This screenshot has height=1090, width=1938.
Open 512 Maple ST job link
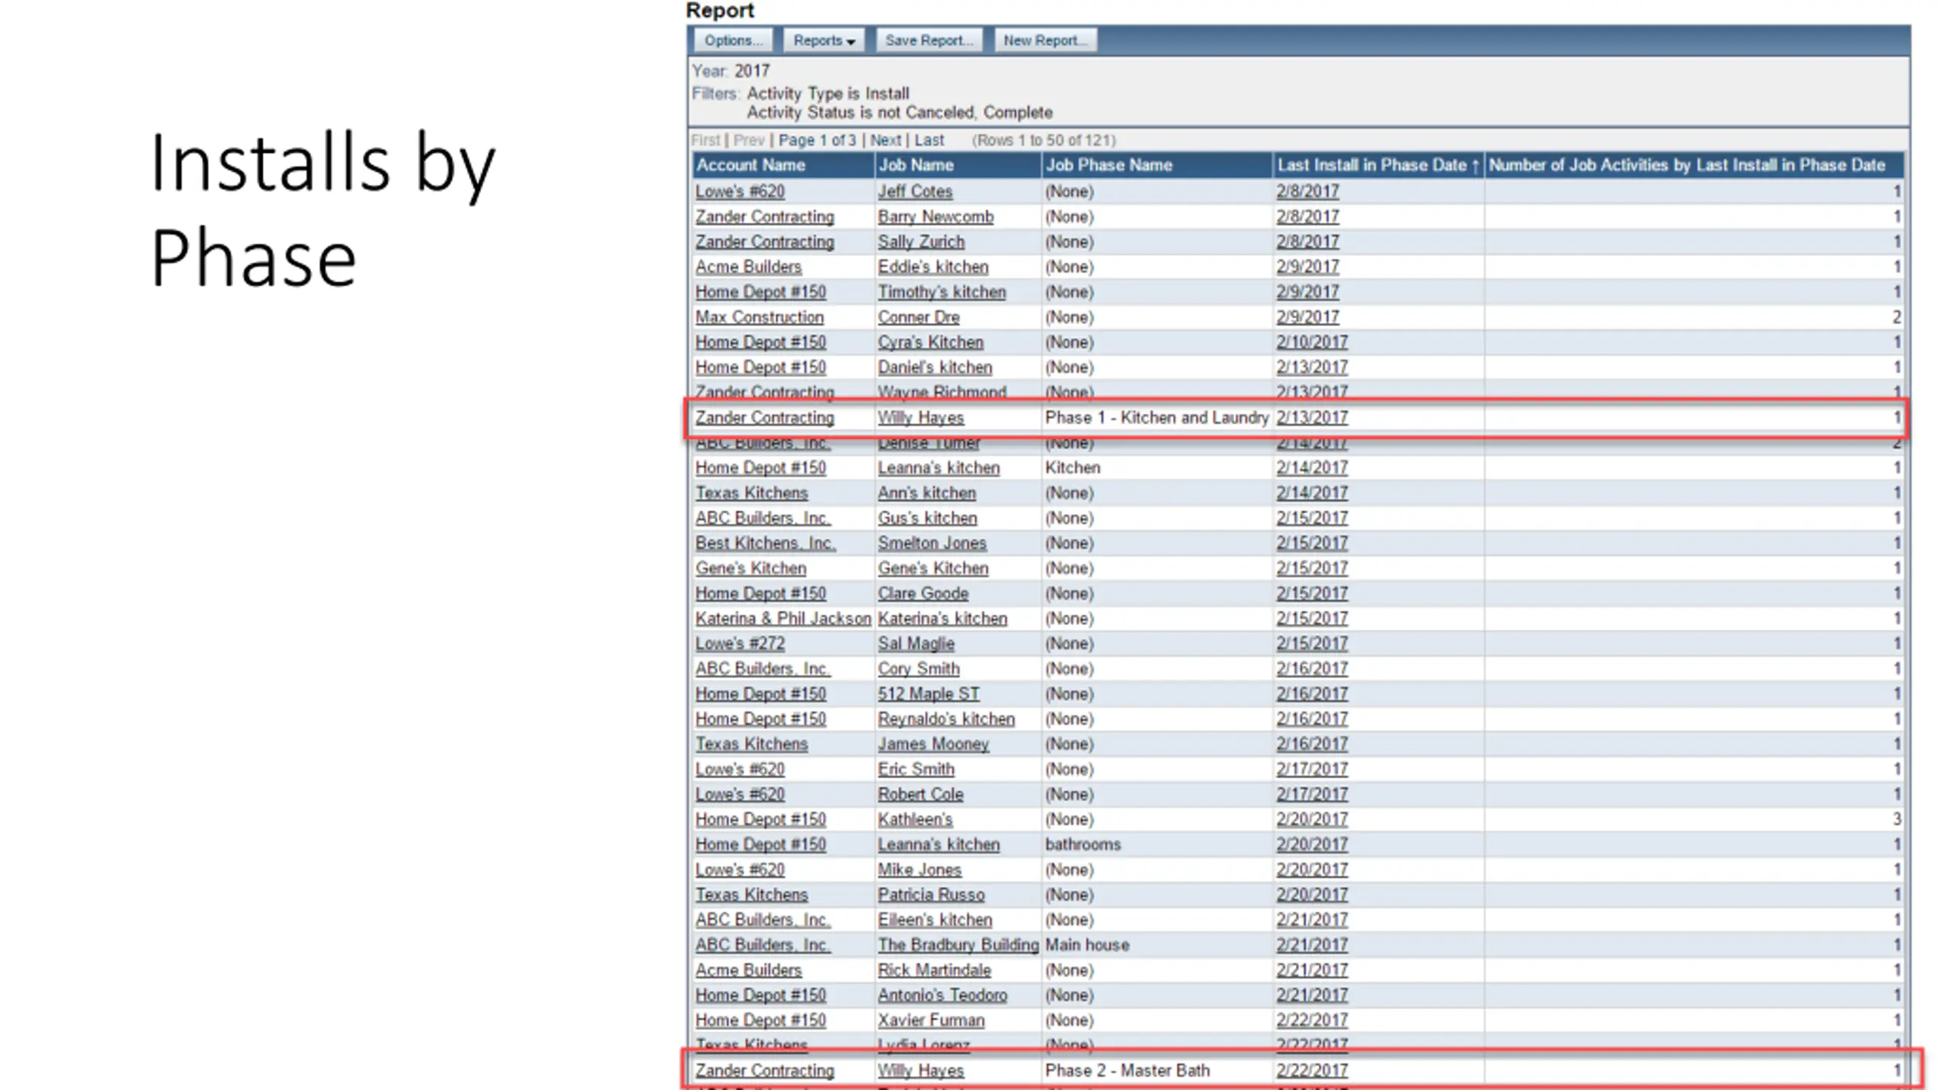coord(928,693)
